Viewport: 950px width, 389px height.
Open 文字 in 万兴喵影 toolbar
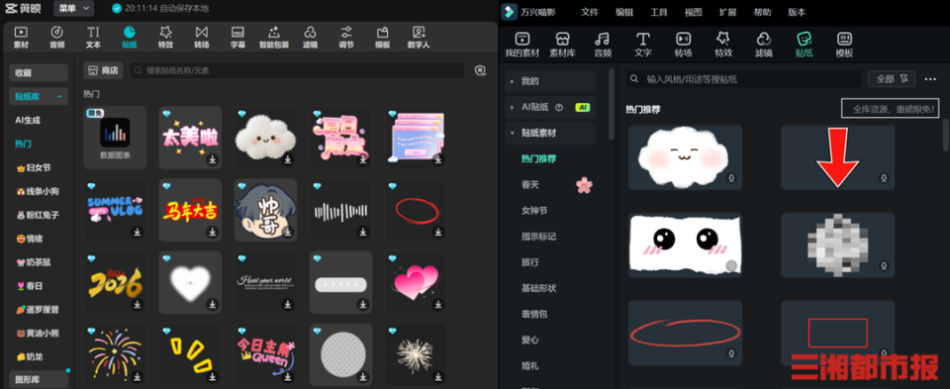[643, 45]
